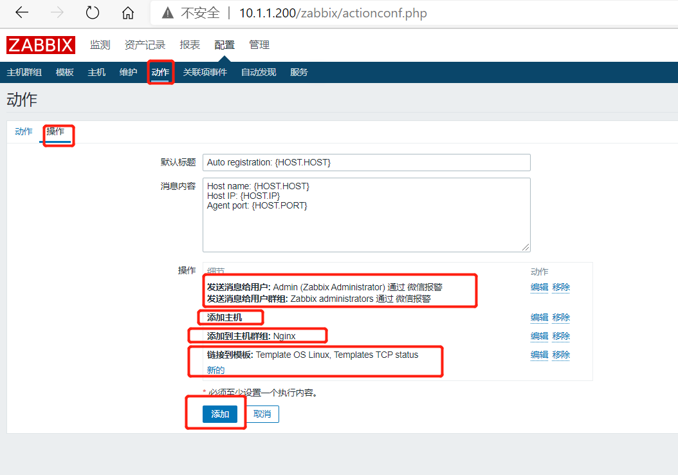Screen dimensions: 678x475
Task: Edit the Nginx host group operation
Action: click(539, 336)
